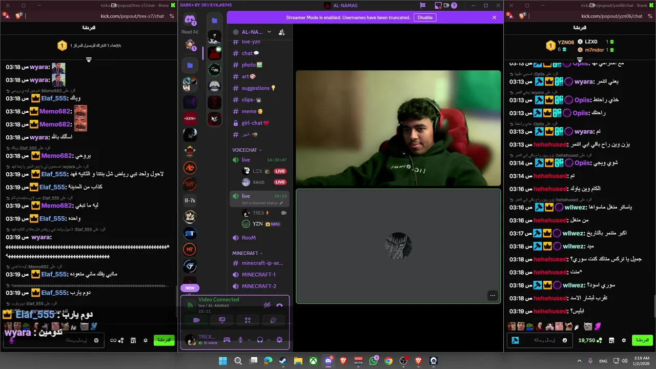Open the KRM server icon
The width and height of the screenshot is (656, 369).
190,118
